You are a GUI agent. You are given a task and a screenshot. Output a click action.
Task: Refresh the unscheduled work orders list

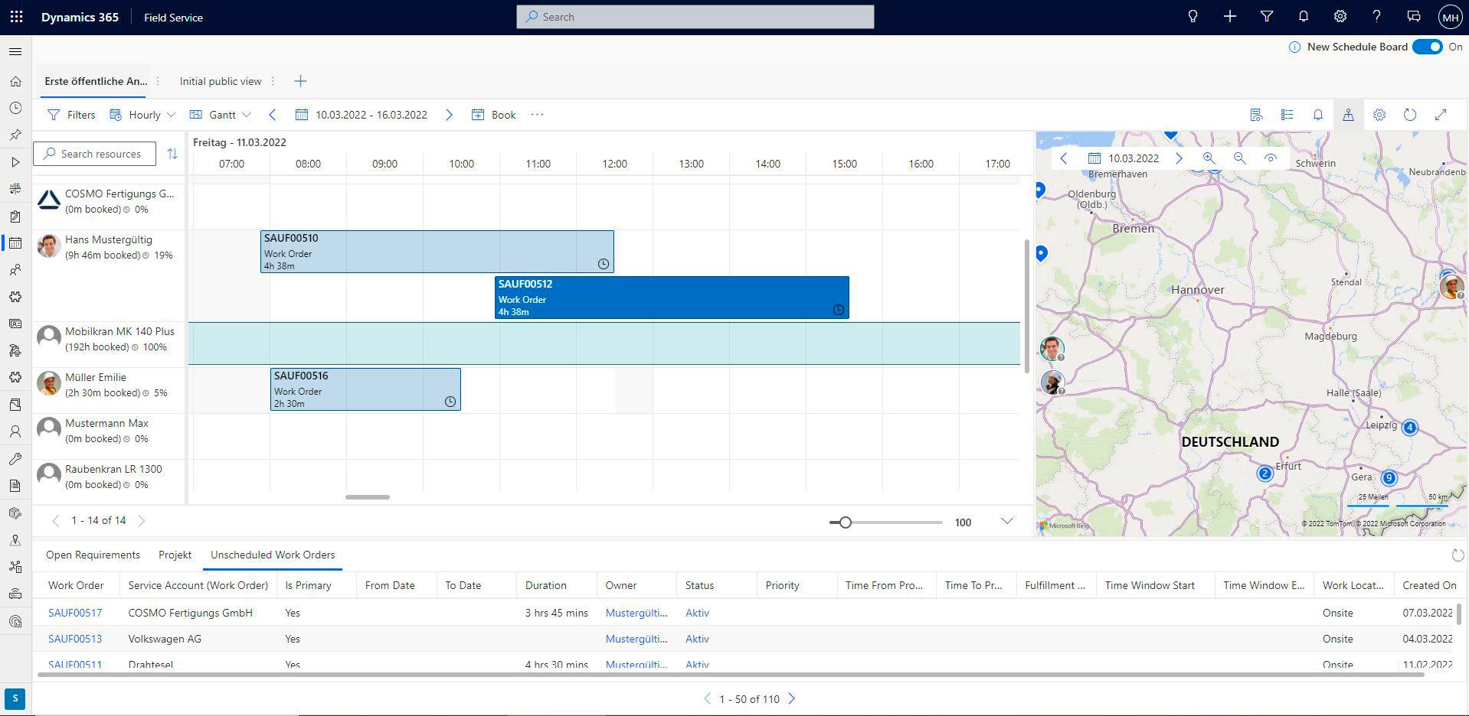click(x=1458, y=555)
